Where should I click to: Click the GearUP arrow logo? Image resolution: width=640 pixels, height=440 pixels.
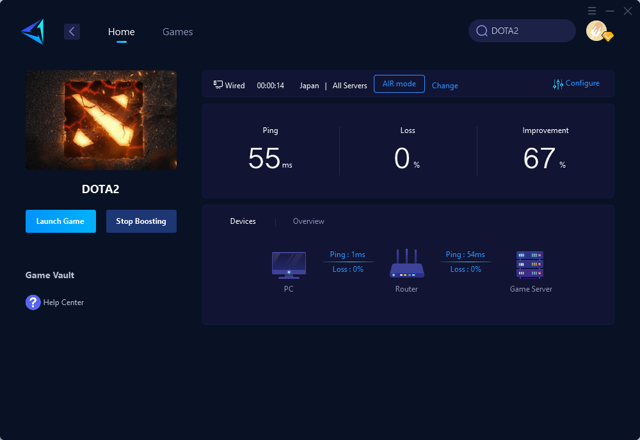(33, 31)
